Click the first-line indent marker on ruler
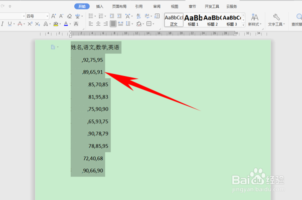 71,32
